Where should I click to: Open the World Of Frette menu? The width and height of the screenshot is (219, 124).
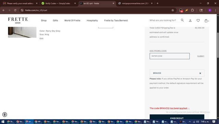(x=72, y=20)
